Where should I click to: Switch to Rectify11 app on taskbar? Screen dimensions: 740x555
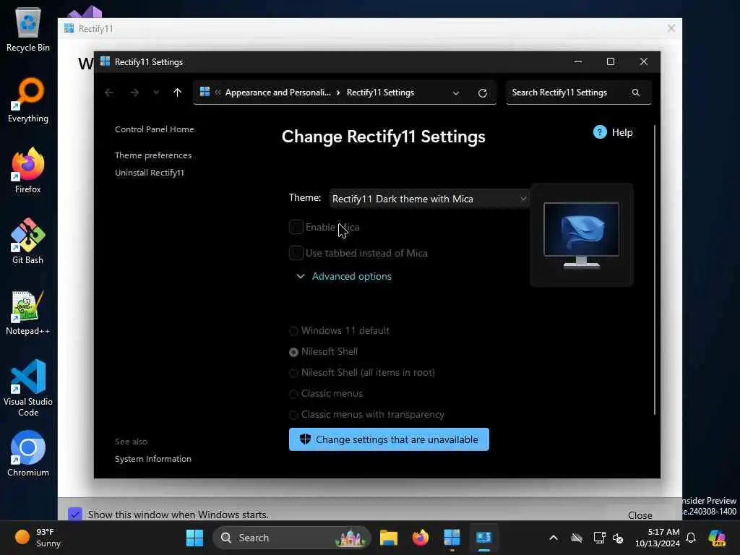coord(452,538)
